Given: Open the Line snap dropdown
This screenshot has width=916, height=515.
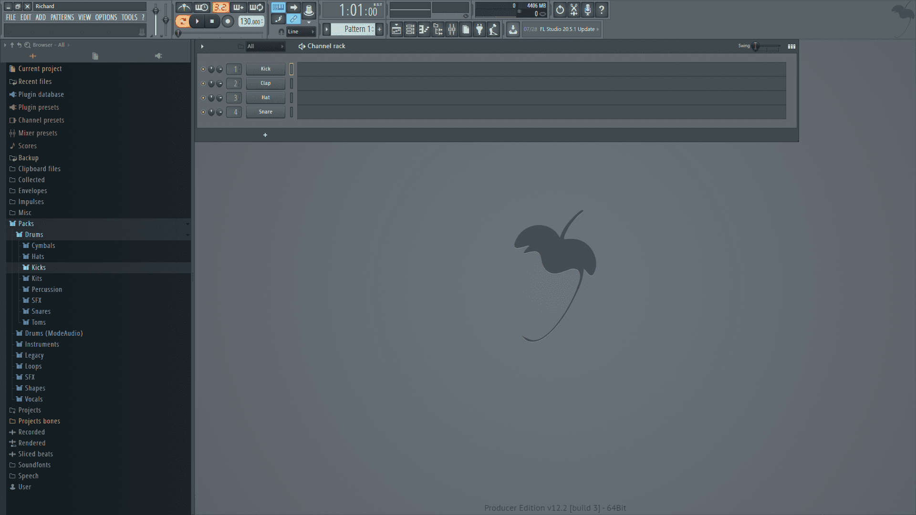Looking at the screenshot, I should (301, 31).
